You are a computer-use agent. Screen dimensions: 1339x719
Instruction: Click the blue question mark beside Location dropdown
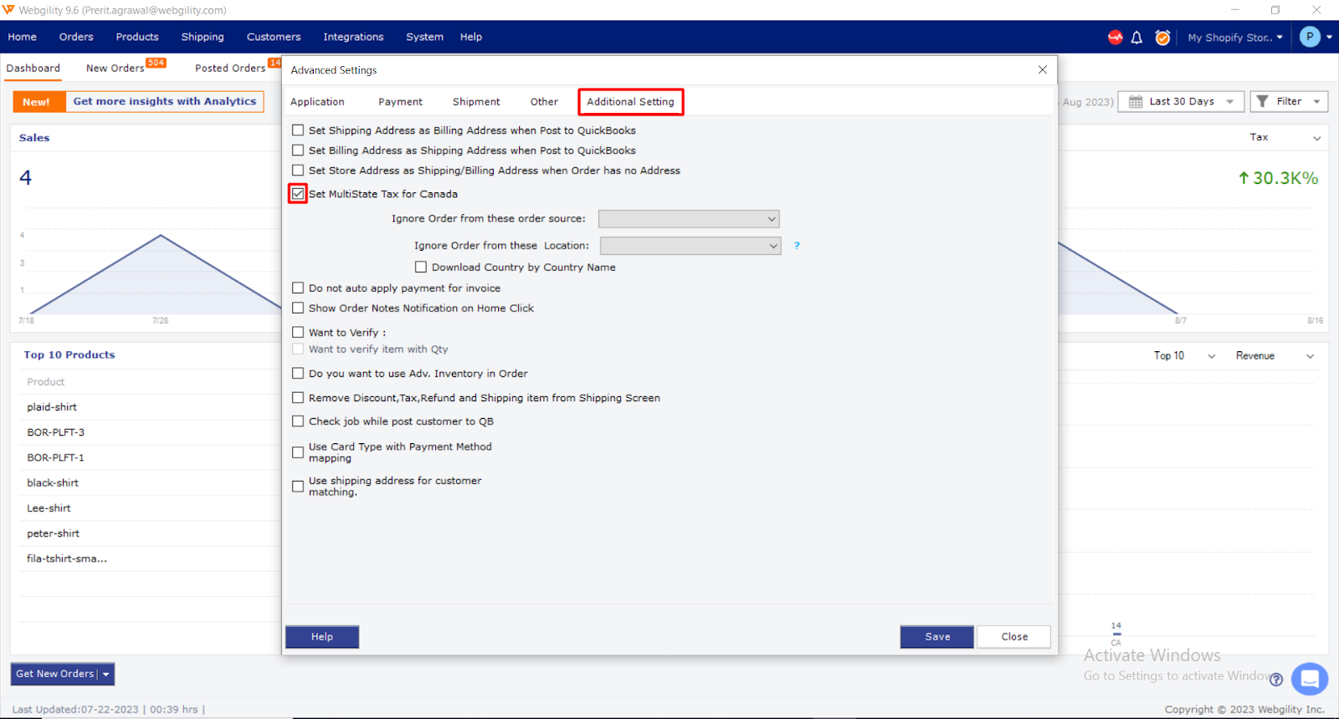tap(797, 246)
